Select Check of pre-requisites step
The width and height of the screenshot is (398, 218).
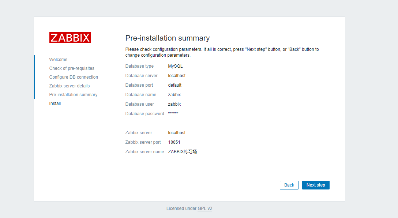[x=72, y=68]
